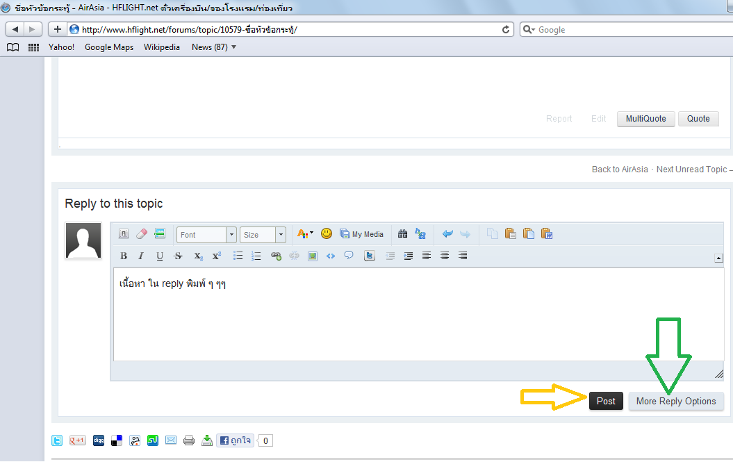Click into the reply text area
Image resolution: width=733 pixels, height=462 pixels.
click(x=418, y=314)
